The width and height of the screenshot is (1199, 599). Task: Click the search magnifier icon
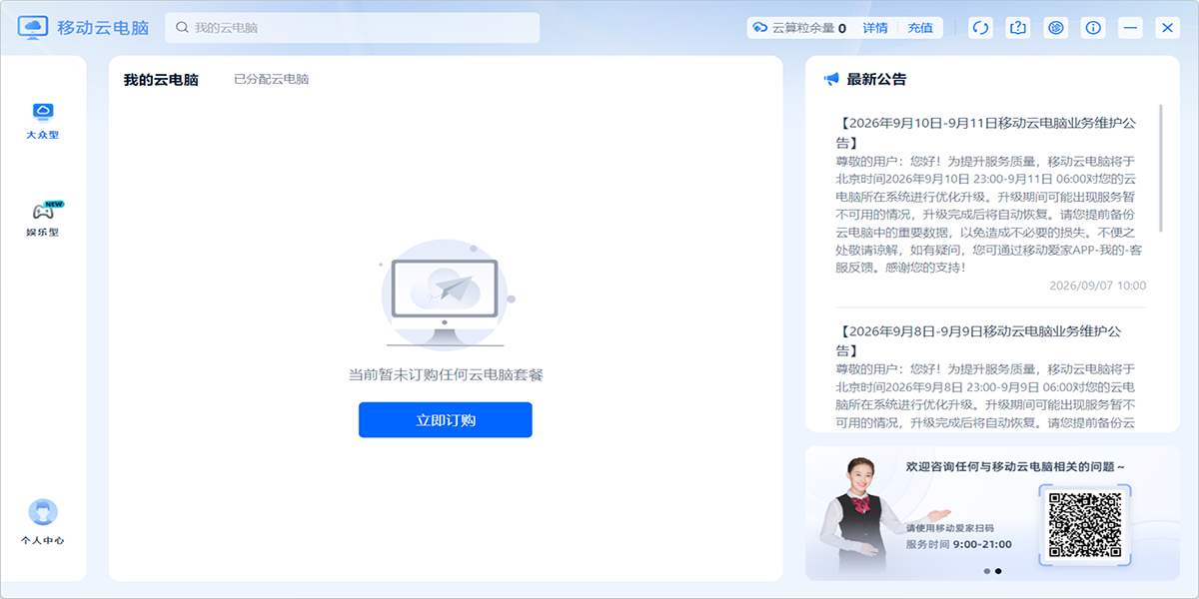[x=182, y=28]
